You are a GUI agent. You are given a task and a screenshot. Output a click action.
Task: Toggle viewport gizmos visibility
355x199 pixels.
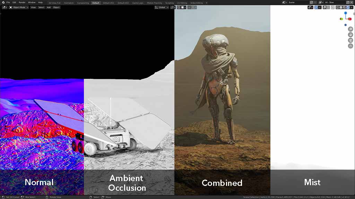click(x=316, y=7)
